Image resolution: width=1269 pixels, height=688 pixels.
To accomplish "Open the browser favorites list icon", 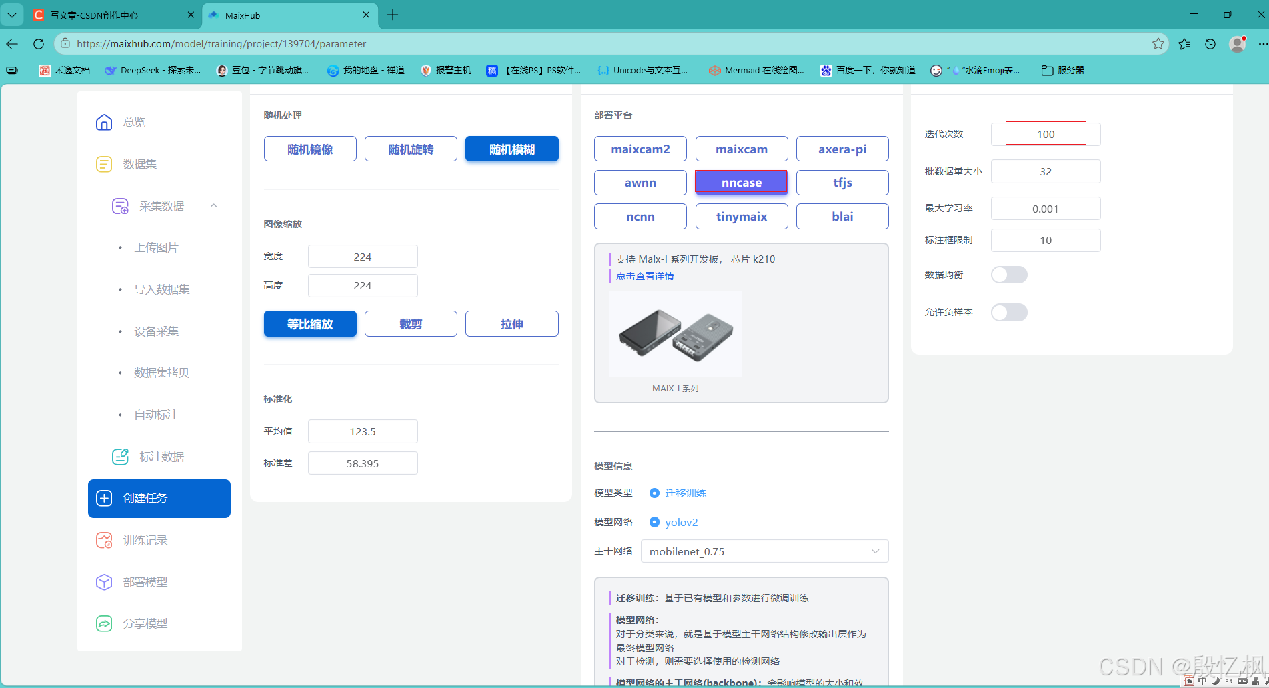I will pyautogui.click(x=1184, y=44).
